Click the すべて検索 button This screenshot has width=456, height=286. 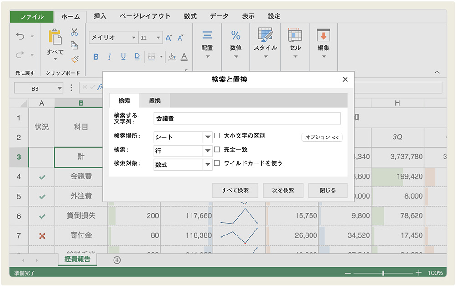pos(235,190)
